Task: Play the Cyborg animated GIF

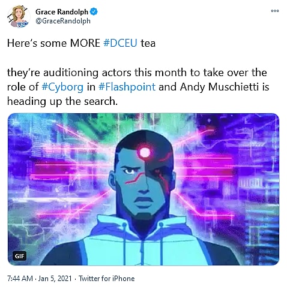Action: 143,189
